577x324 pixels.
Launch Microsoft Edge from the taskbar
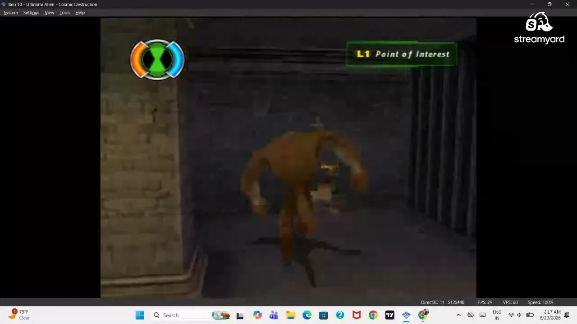(307, 315)
